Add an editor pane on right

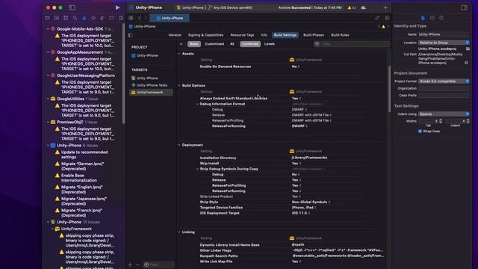tap(387, 18)
